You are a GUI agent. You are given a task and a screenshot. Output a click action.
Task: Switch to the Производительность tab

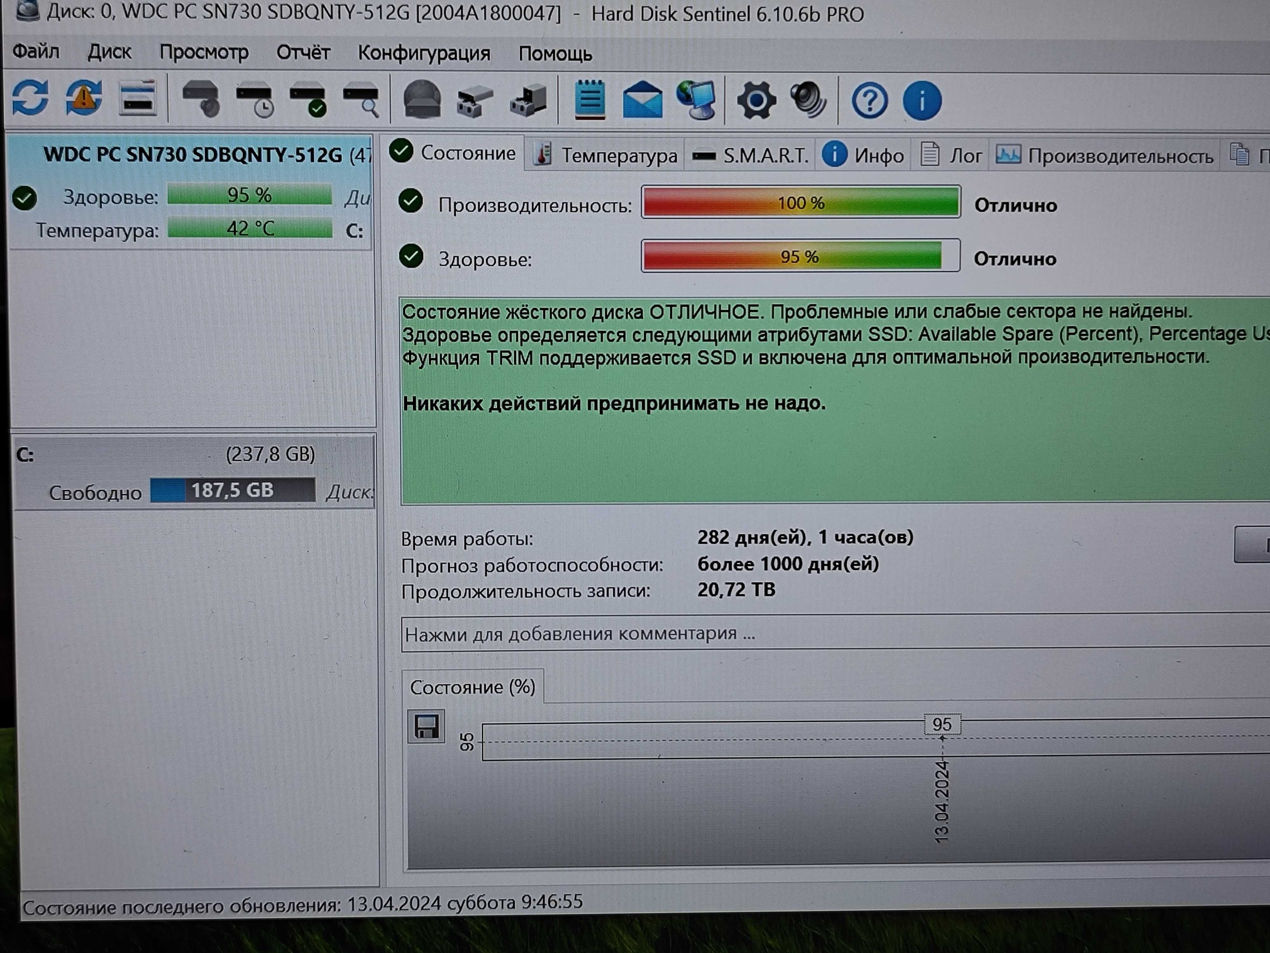coord(1105,156)
